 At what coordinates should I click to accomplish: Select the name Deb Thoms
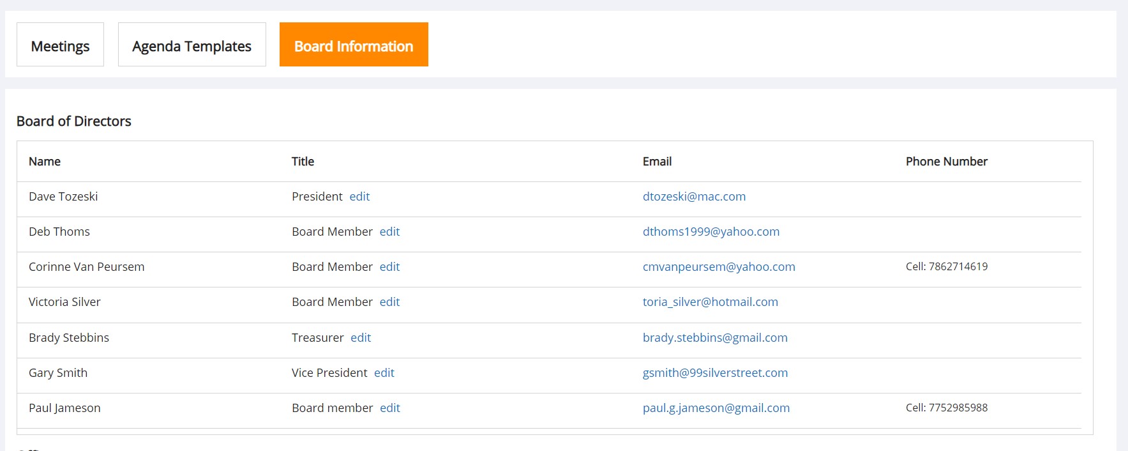click(x=59, y=232)
